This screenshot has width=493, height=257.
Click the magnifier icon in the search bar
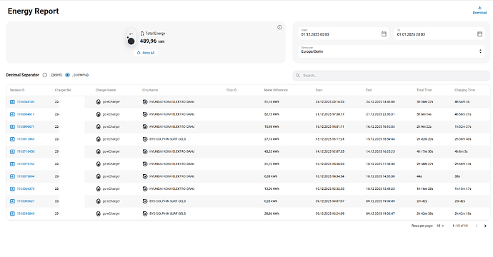coord(297,76)
